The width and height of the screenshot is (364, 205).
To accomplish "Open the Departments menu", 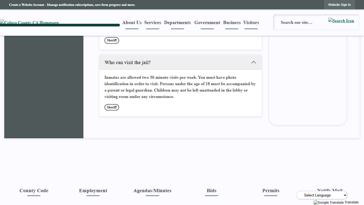I will point(177,23).
